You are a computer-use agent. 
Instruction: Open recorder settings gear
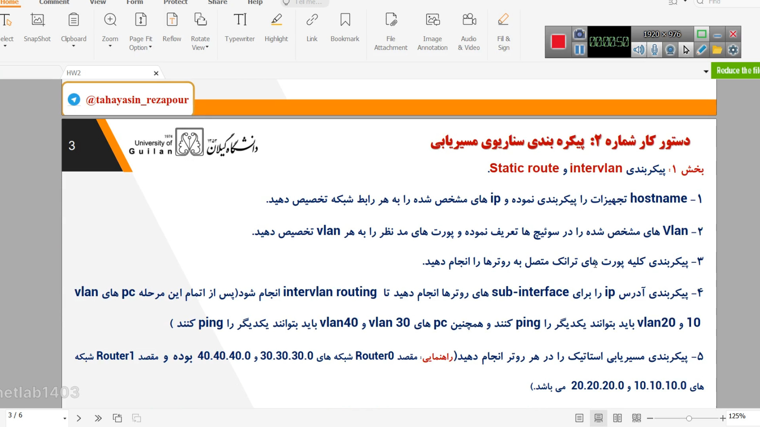pyautogui.click(x=733, y=50)
